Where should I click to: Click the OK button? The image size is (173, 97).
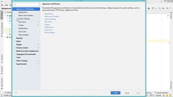pyautogui.click(x=115, y=93)
